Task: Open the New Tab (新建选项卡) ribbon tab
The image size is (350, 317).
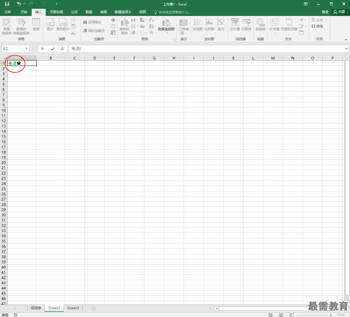Action: pos(123,12)
